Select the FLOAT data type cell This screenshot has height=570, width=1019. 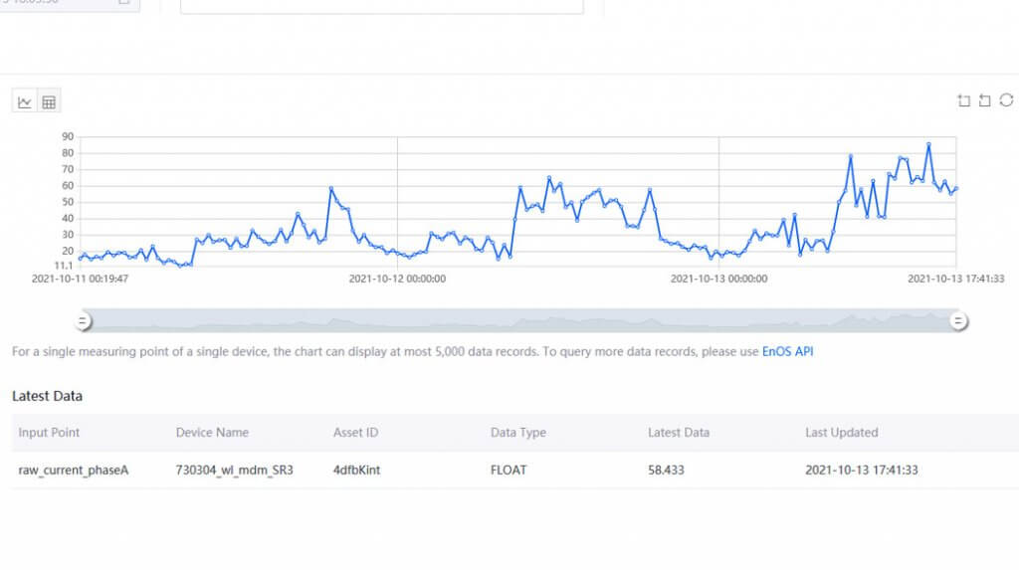(x=509, y=470)
